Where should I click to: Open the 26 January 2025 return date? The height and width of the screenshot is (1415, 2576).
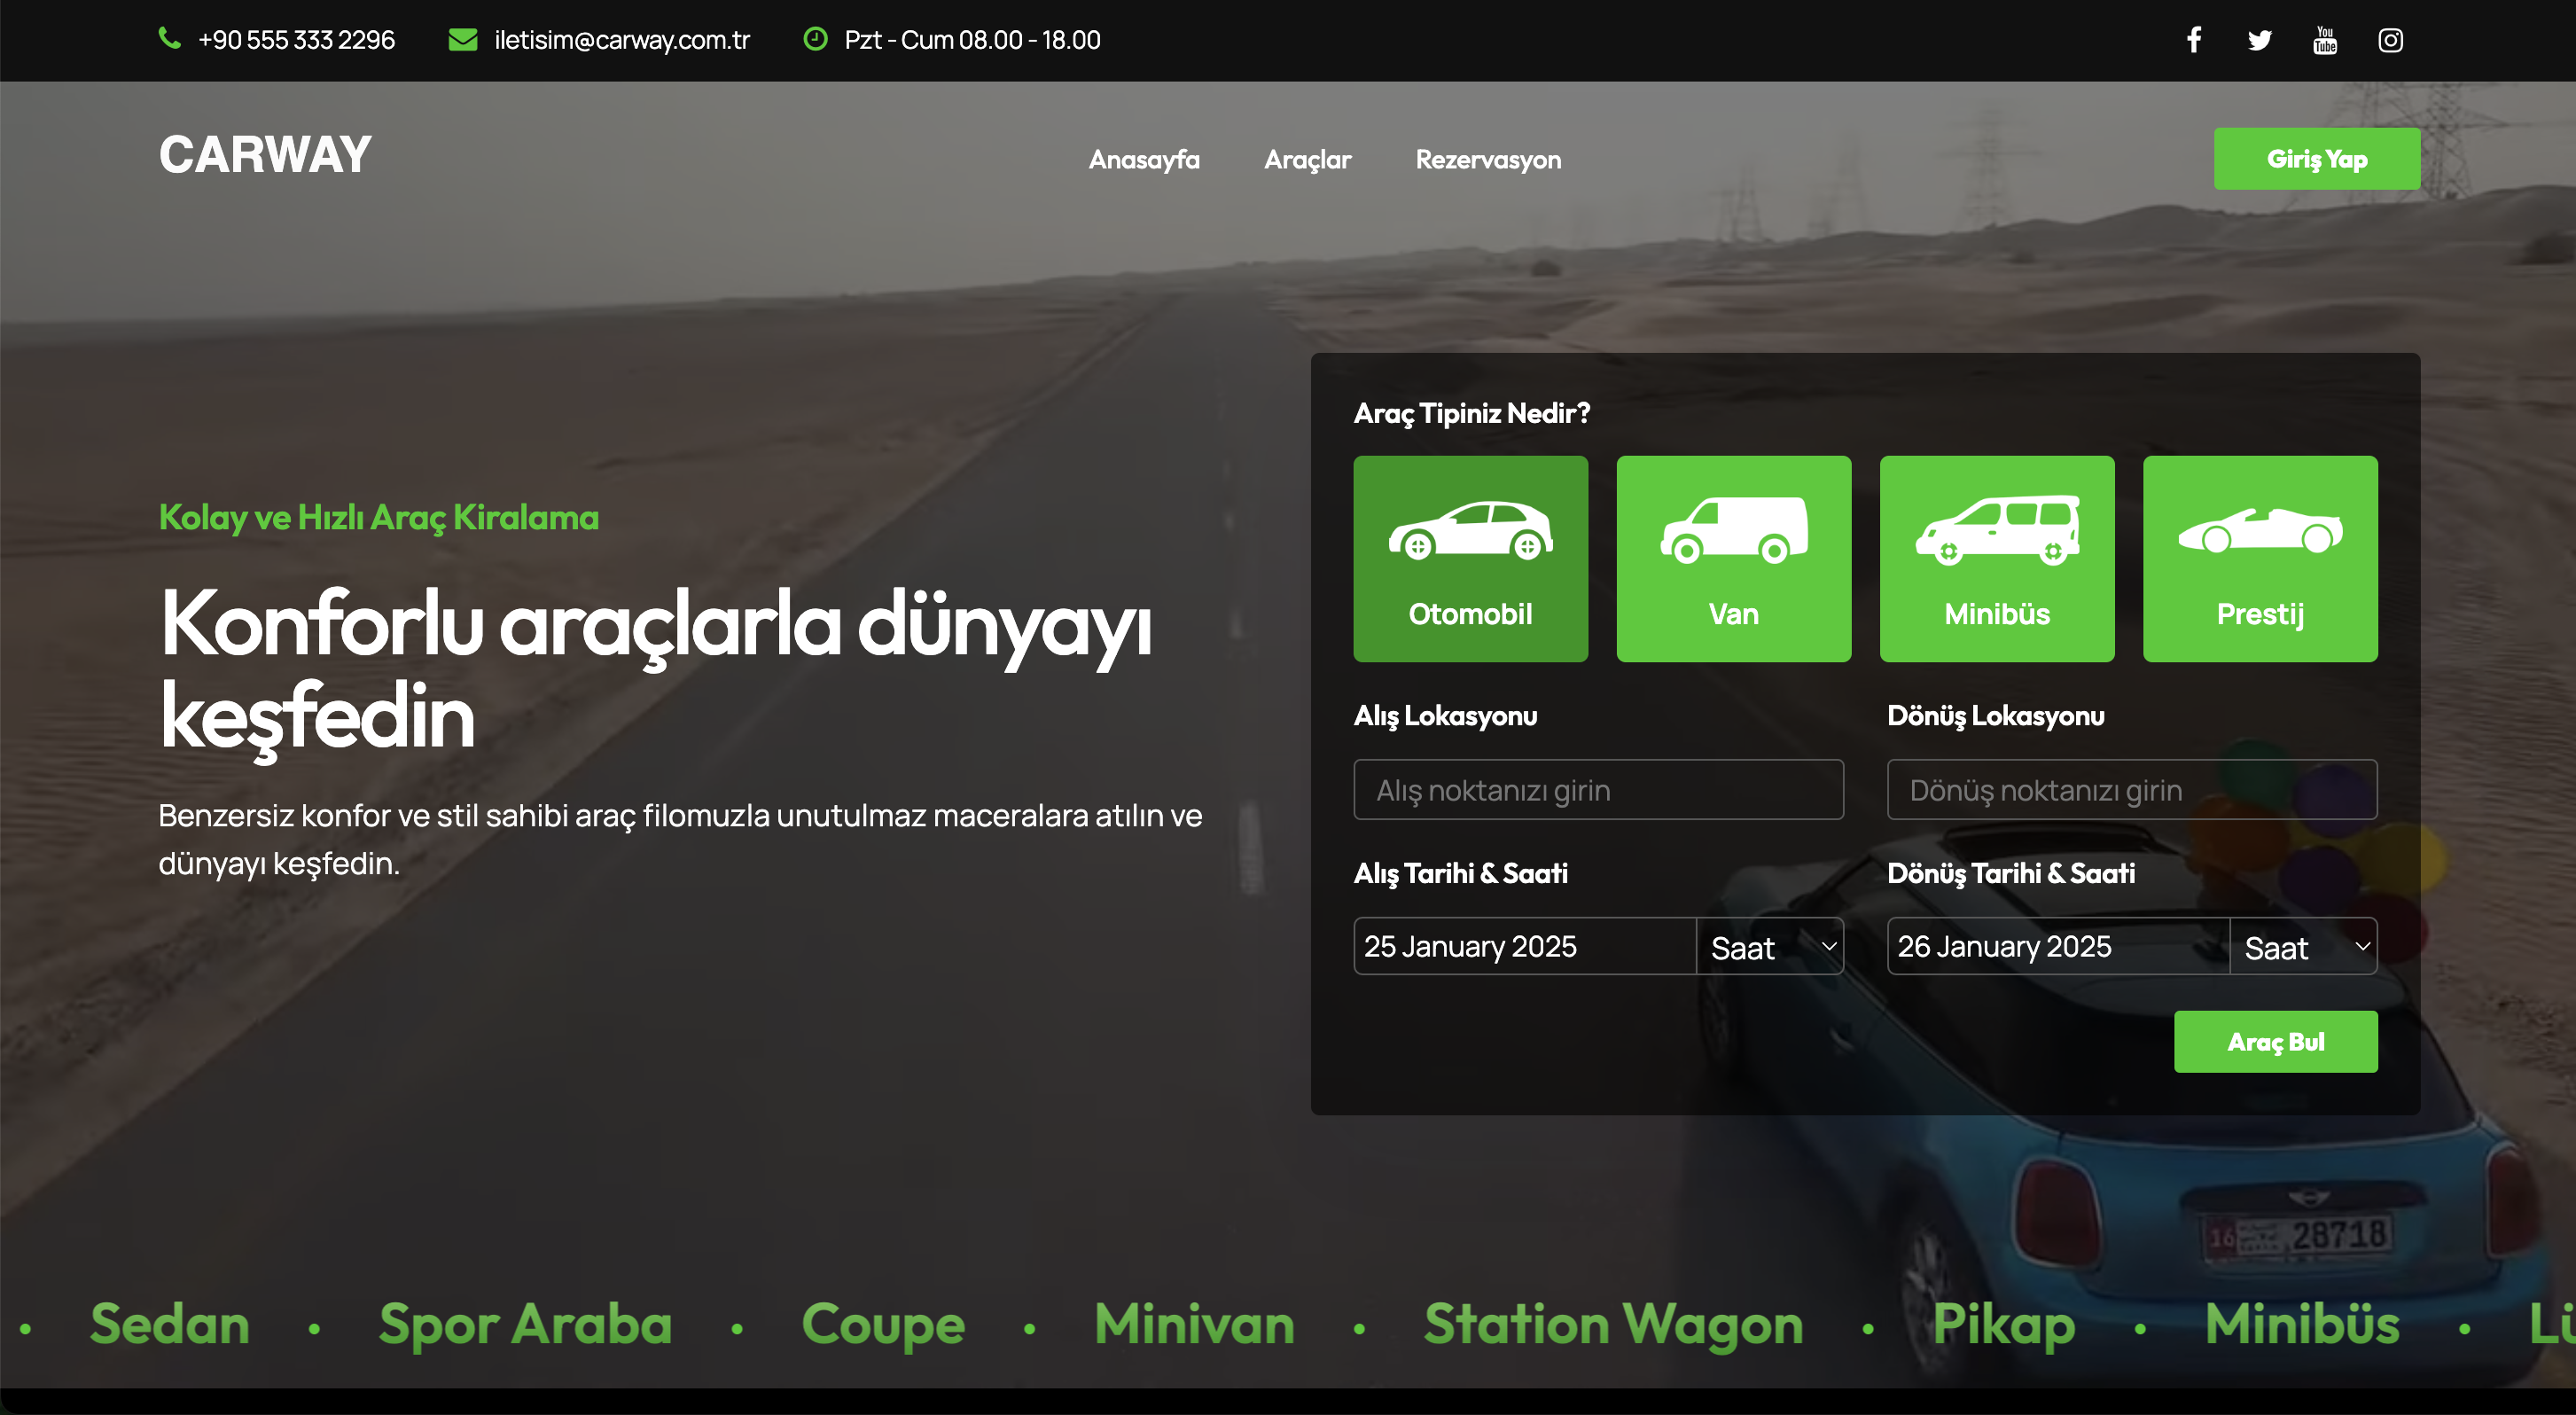(2058, 946)
